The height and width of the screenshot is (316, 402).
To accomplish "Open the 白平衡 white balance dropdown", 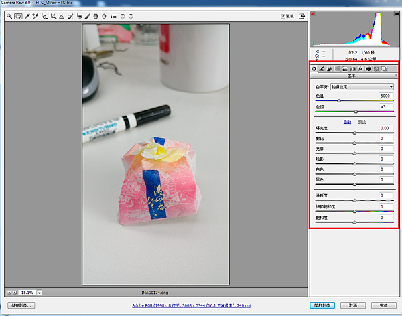I will point(362,87).
